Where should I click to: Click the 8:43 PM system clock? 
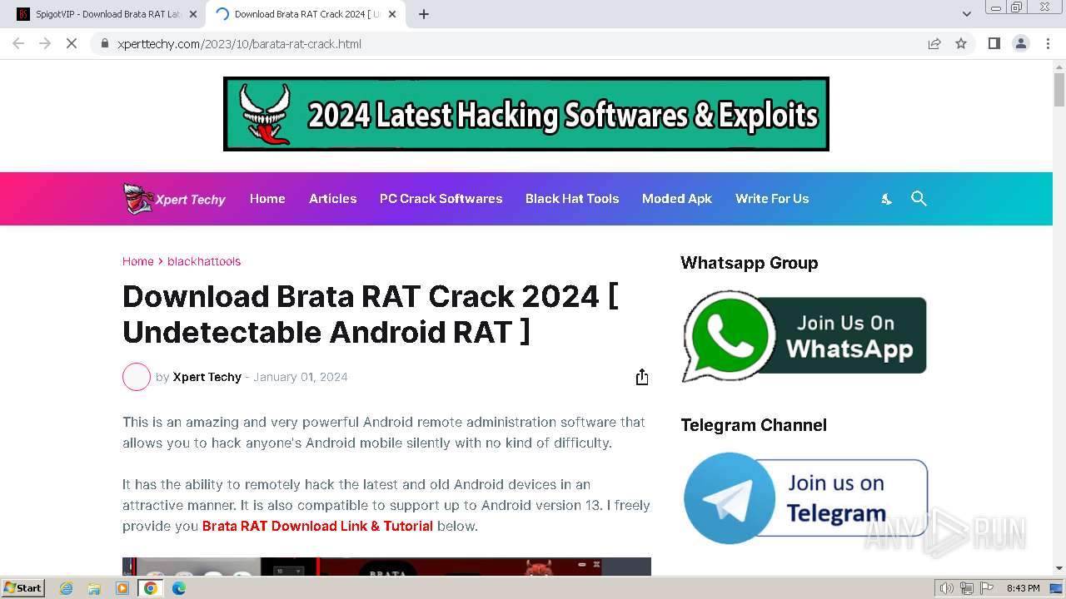(1023, 588)
